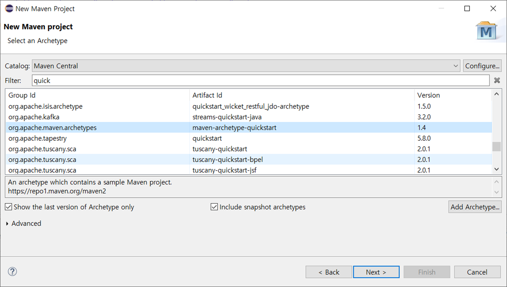Click the Cancel button
507x287 pixels.
[x=477, y=272]
